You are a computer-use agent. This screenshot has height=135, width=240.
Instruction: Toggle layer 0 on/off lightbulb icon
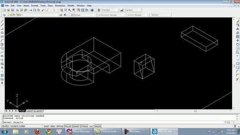[x=8, y=15]
